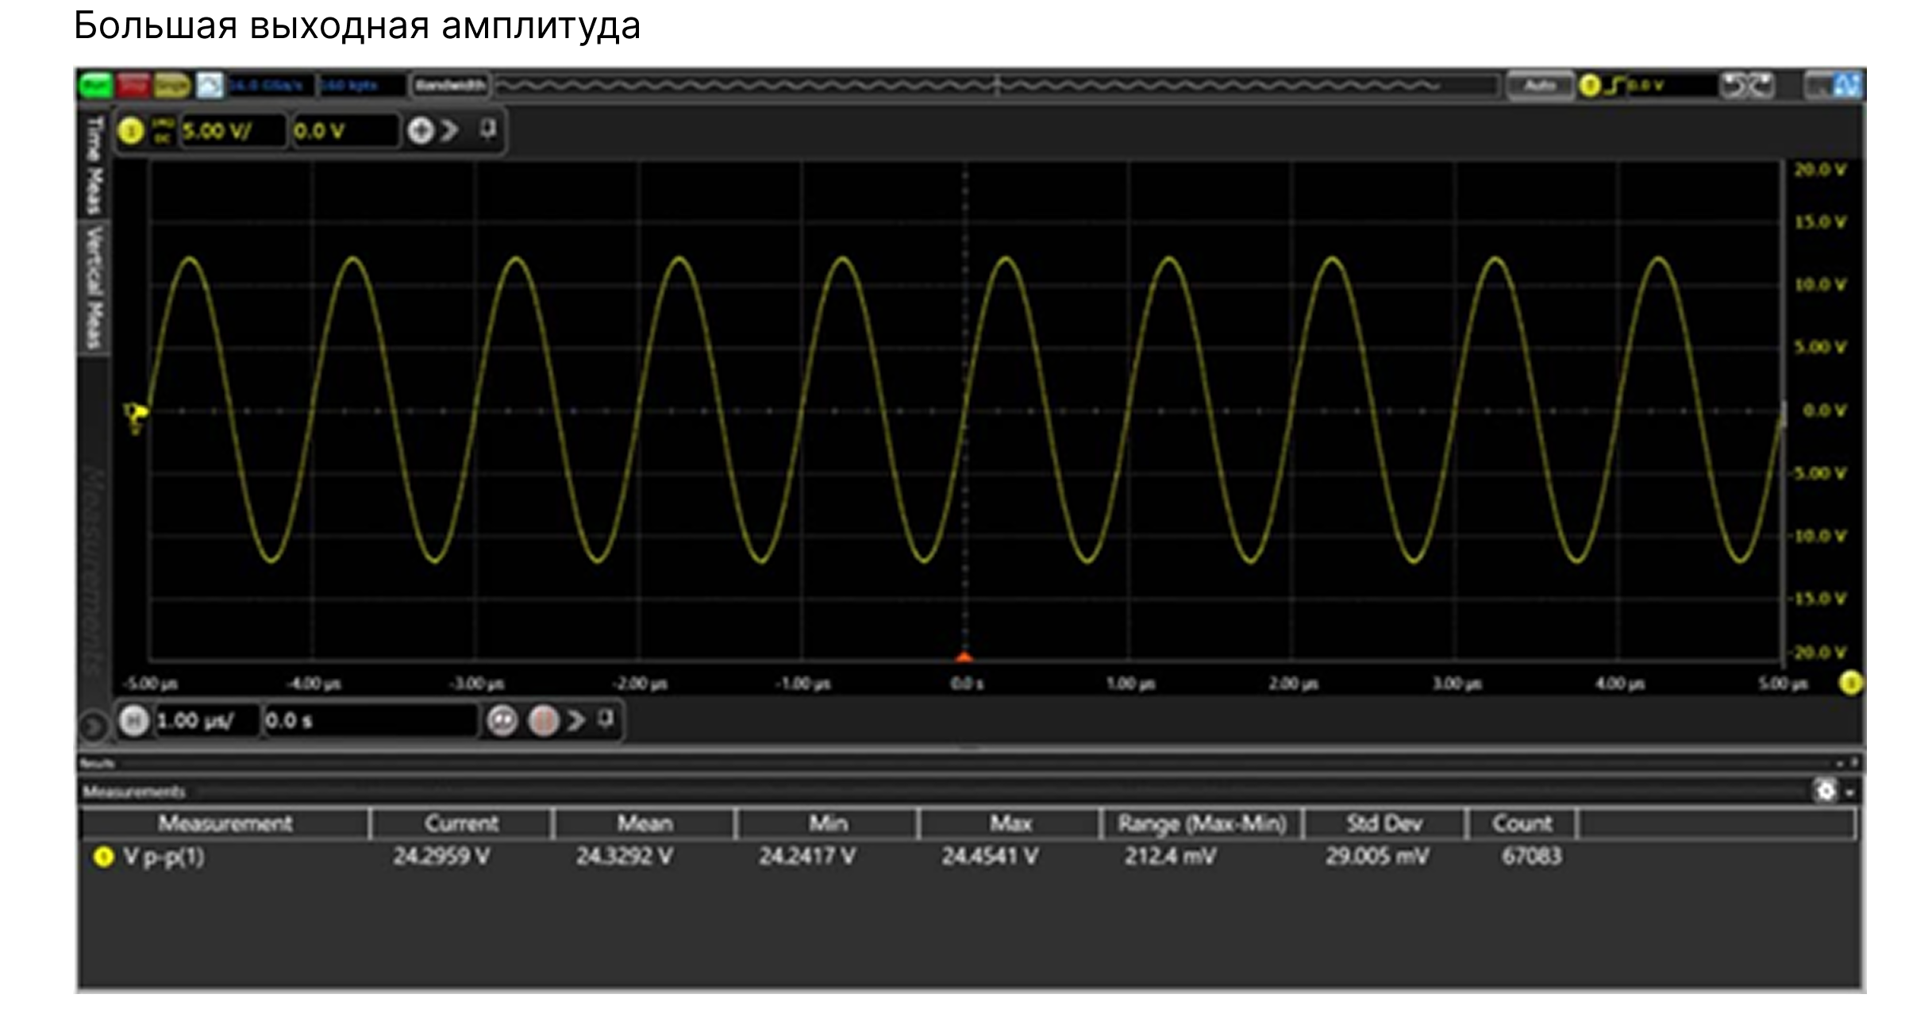The width and height of the screenshot is (1905, 1029).
Task: Click the max value 24.4541 V
Action: coord(990,857)
